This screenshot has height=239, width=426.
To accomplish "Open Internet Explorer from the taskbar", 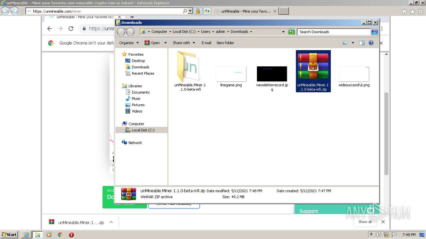I will click(x=27, y=235).
